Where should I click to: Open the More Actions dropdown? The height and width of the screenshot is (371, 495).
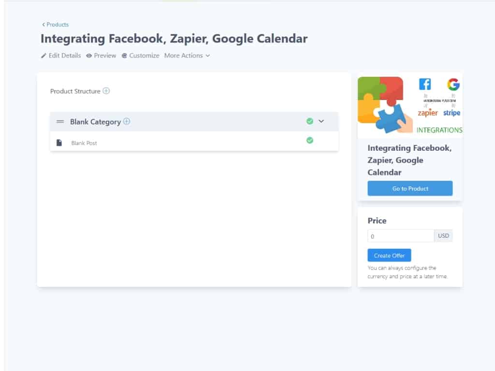[x=187, y=56]
